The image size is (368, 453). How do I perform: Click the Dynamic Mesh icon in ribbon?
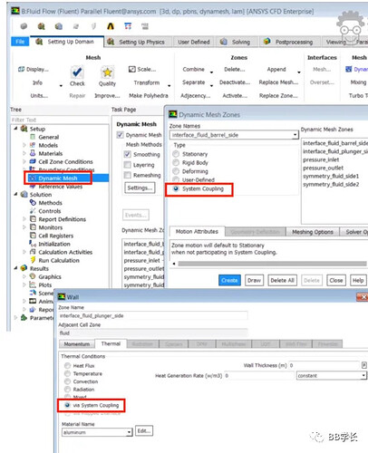tap(349, 69)
